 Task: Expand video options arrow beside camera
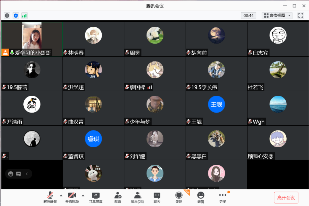pos(83,196)
